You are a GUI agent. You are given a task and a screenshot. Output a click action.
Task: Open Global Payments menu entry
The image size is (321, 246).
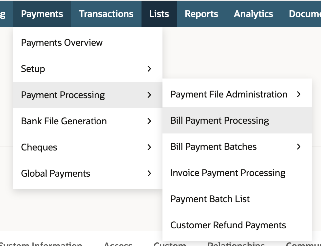pyautogui.click(x=88, y=173)
